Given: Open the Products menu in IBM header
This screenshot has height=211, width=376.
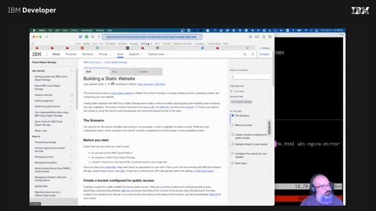Looking at the screenshot, I should pos(70,55).
